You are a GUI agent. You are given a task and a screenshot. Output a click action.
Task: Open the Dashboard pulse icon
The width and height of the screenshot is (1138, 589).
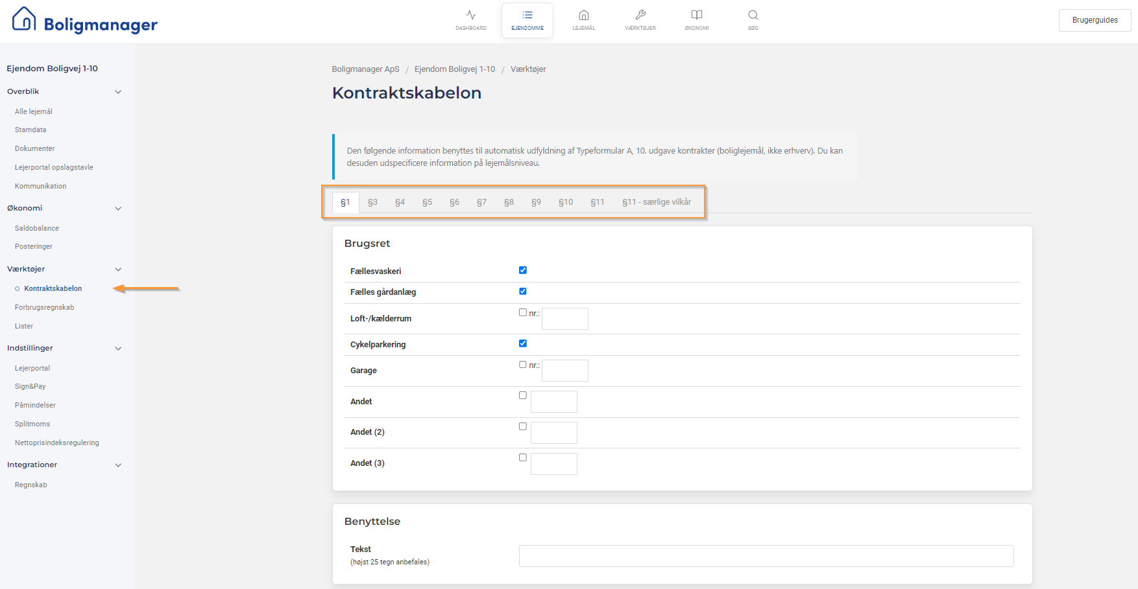[471, 15]
